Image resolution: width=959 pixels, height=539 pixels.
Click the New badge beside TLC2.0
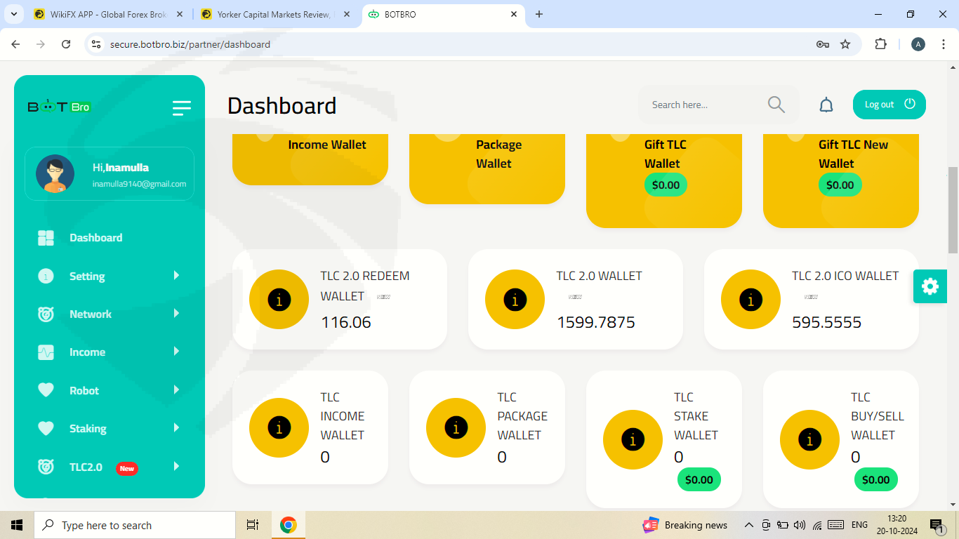(127, 468)
